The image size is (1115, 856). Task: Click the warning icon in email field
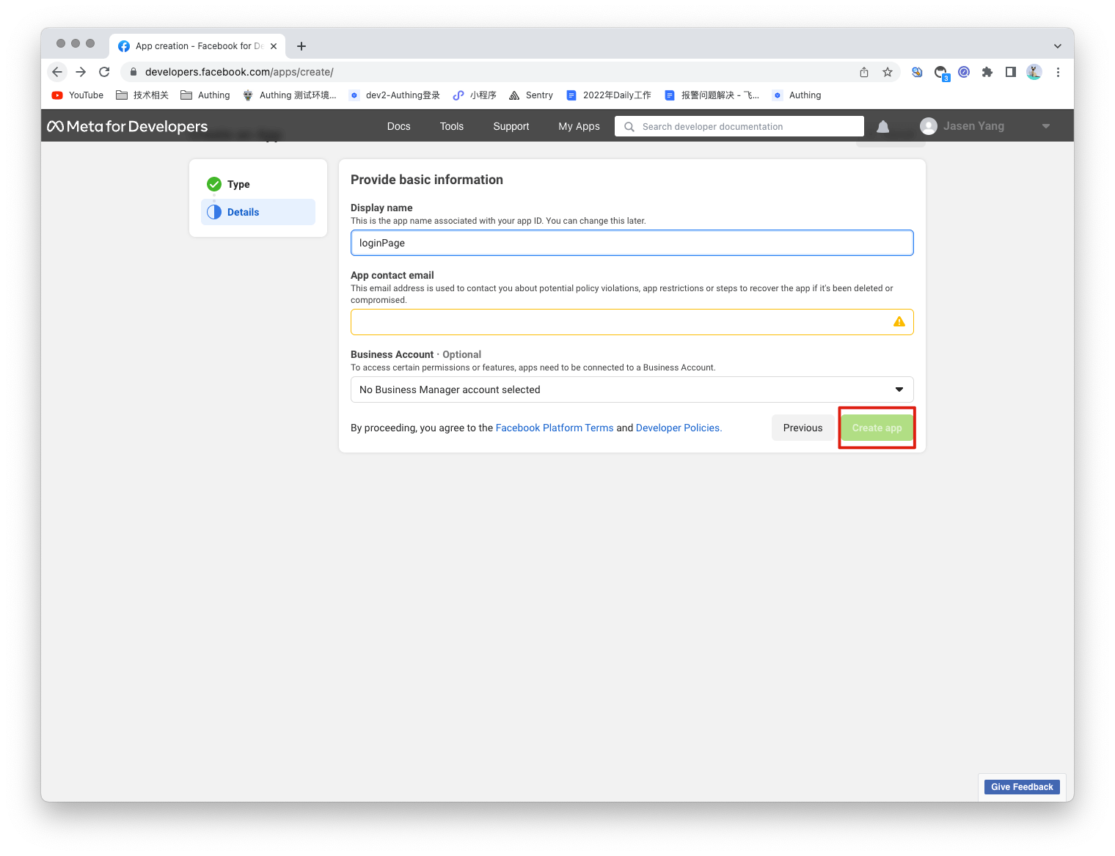pos(899,322)
